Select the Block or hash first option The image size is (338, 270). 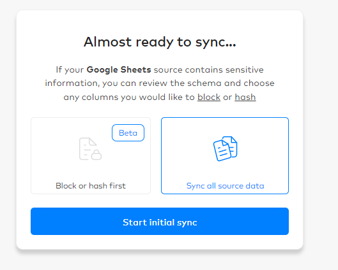(x=91, y=156)
